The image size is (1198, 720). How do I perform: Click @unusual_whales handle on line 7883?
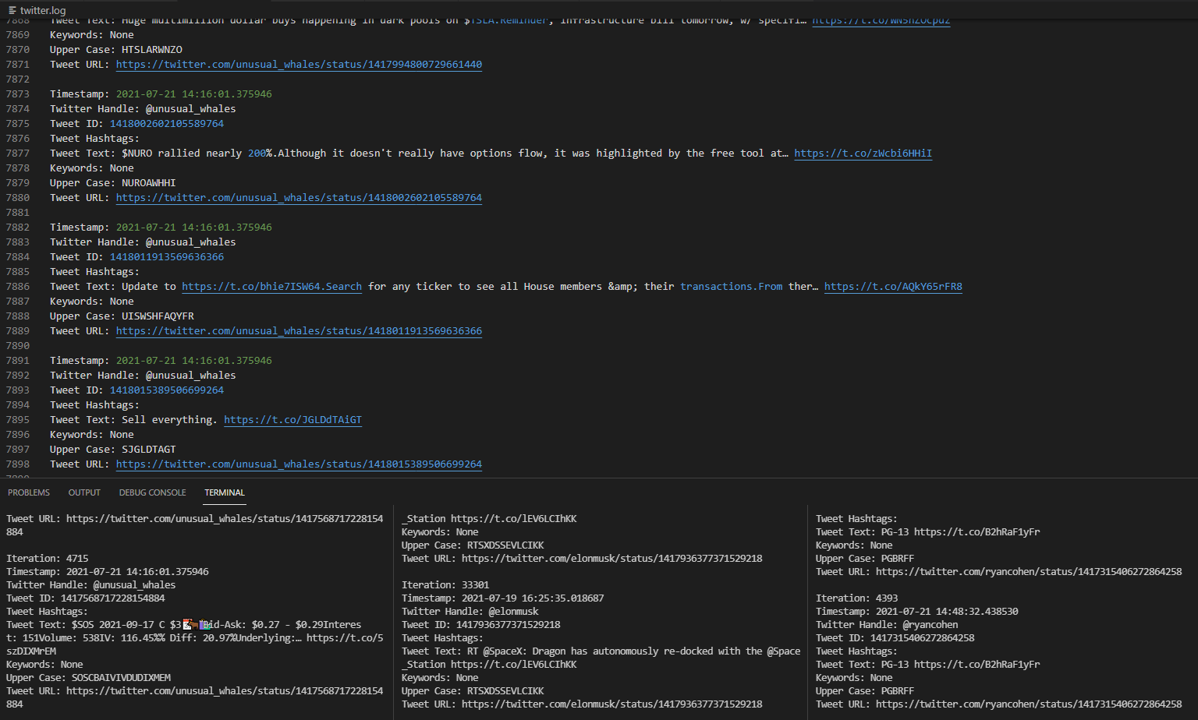pyautogui.click(x=190, y=242)
